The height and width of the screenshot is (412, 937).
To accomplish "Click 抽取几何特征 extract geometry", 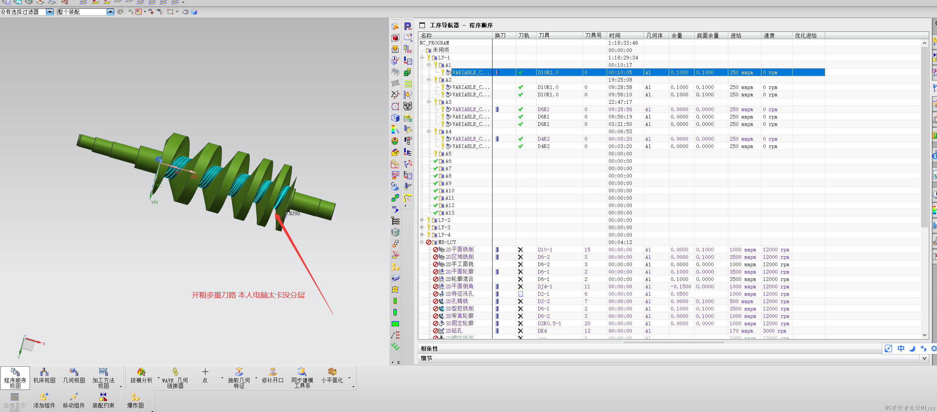I will coord(239,378).
